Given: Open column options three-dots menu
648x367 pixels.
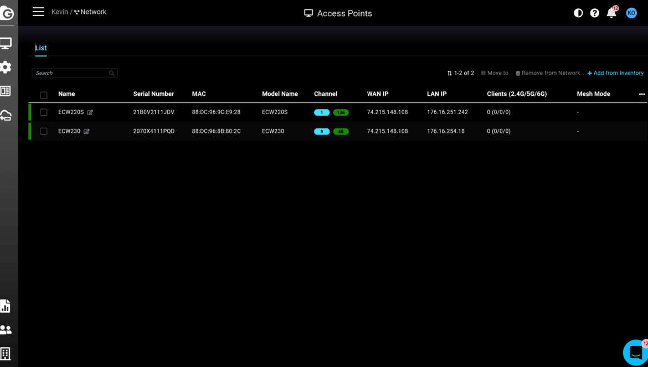Looking at the screenshot, I should (642, 94).
